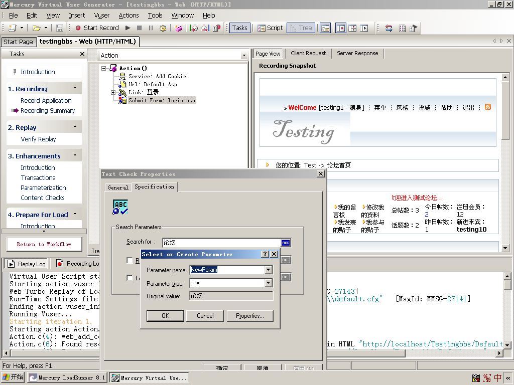
Task: Click the Pause toolbar icon
Action: [151, 28]
